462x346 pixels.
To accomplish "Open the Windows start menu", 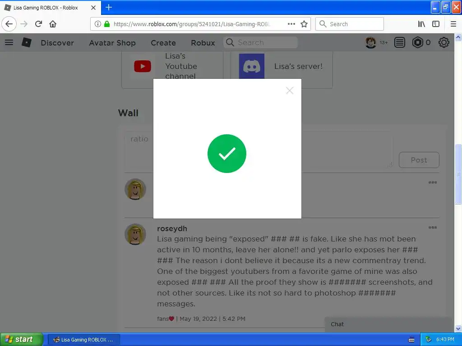I will click(22, 340).
